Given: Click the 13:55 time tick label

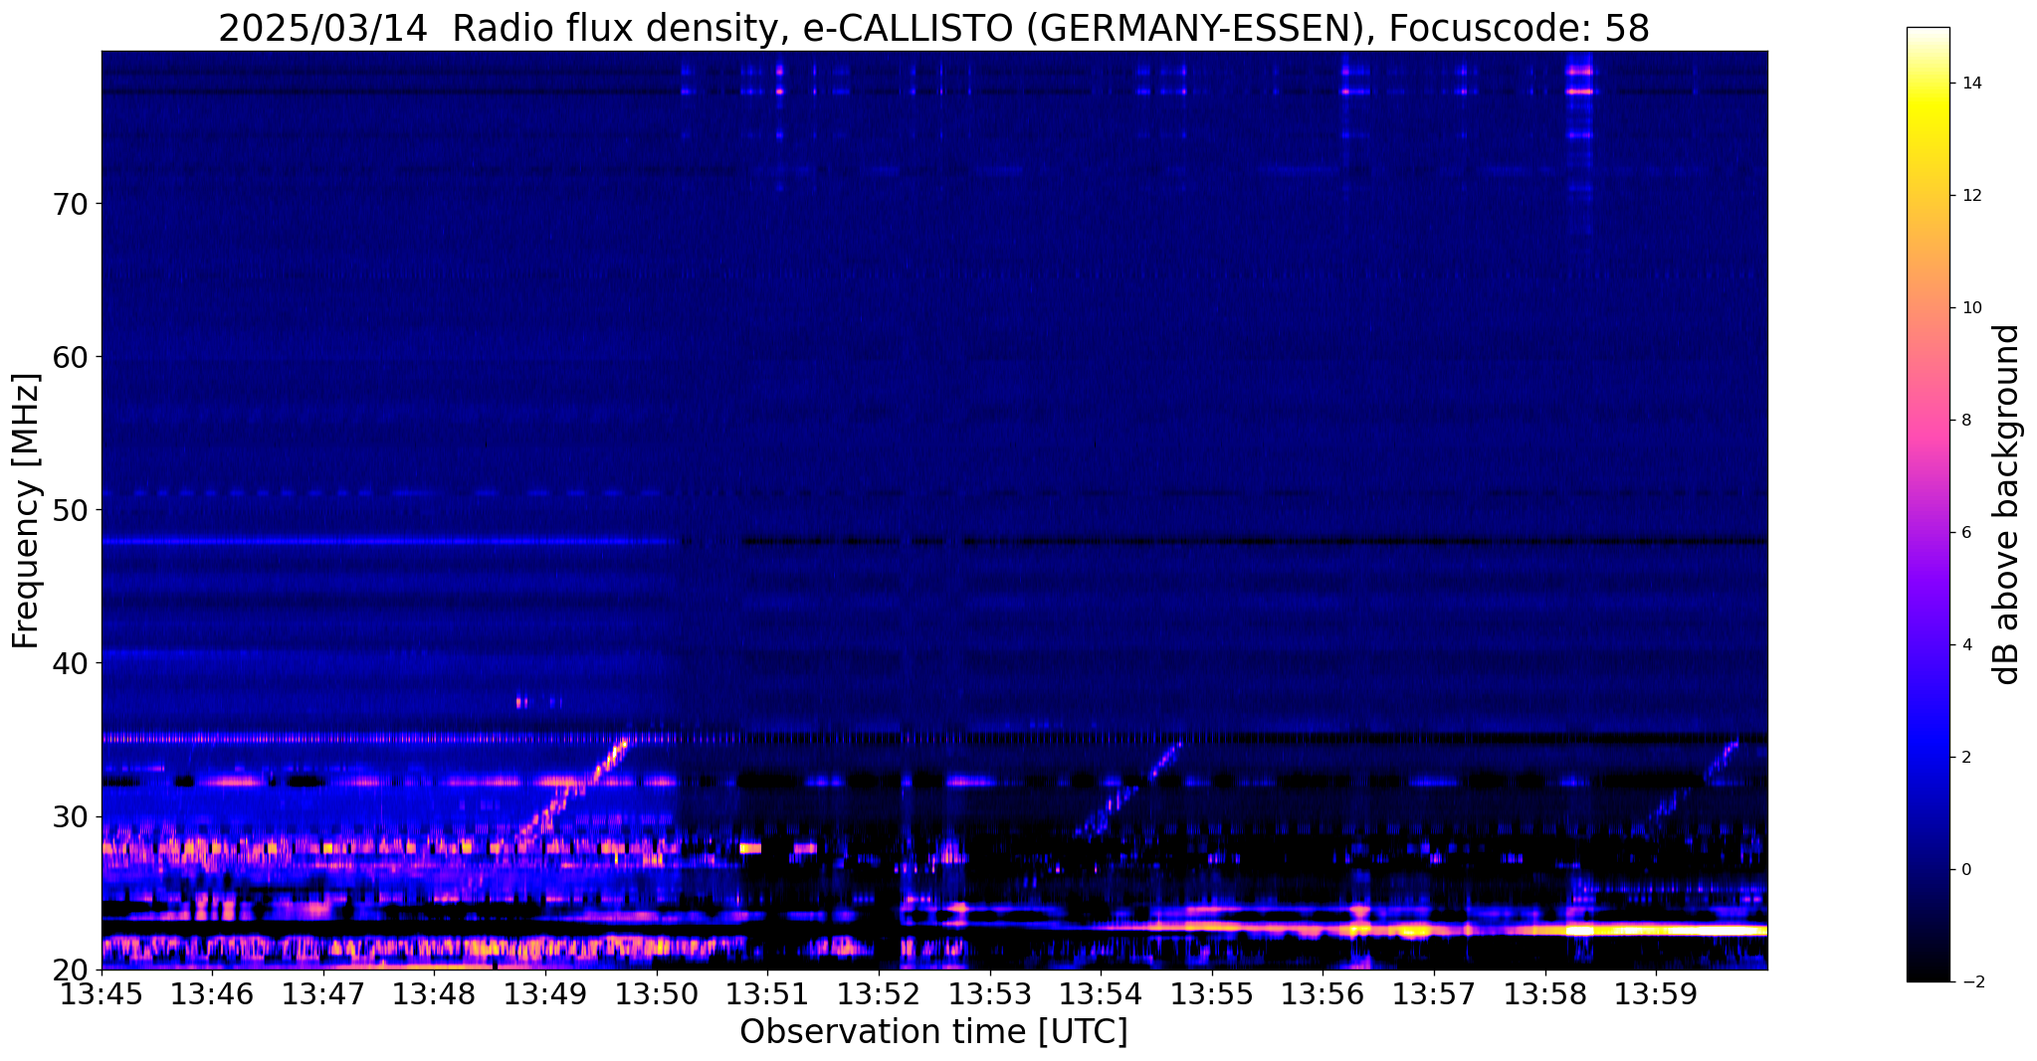Looking at the screenshot, I should pyautogui.click(x=1212, y=994).
